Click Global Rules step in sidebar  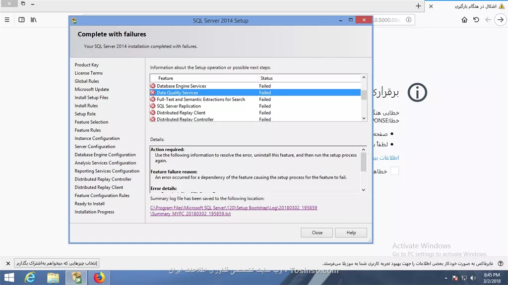point(87,81)
